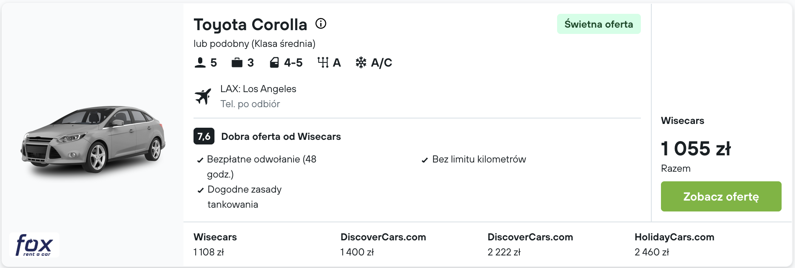Click the Bezpłatne odwołanie checkmark item
The height and width of the screenshot is (268, 795).
[257, 167]
